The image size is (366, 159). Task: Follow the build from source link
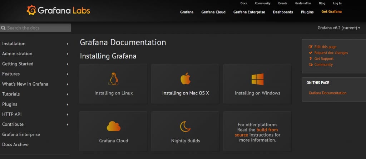(x=256, y=133)
